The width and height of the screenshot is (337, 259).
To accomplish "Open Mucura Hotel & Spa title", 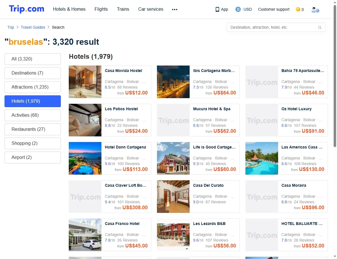I will (212, 109).
